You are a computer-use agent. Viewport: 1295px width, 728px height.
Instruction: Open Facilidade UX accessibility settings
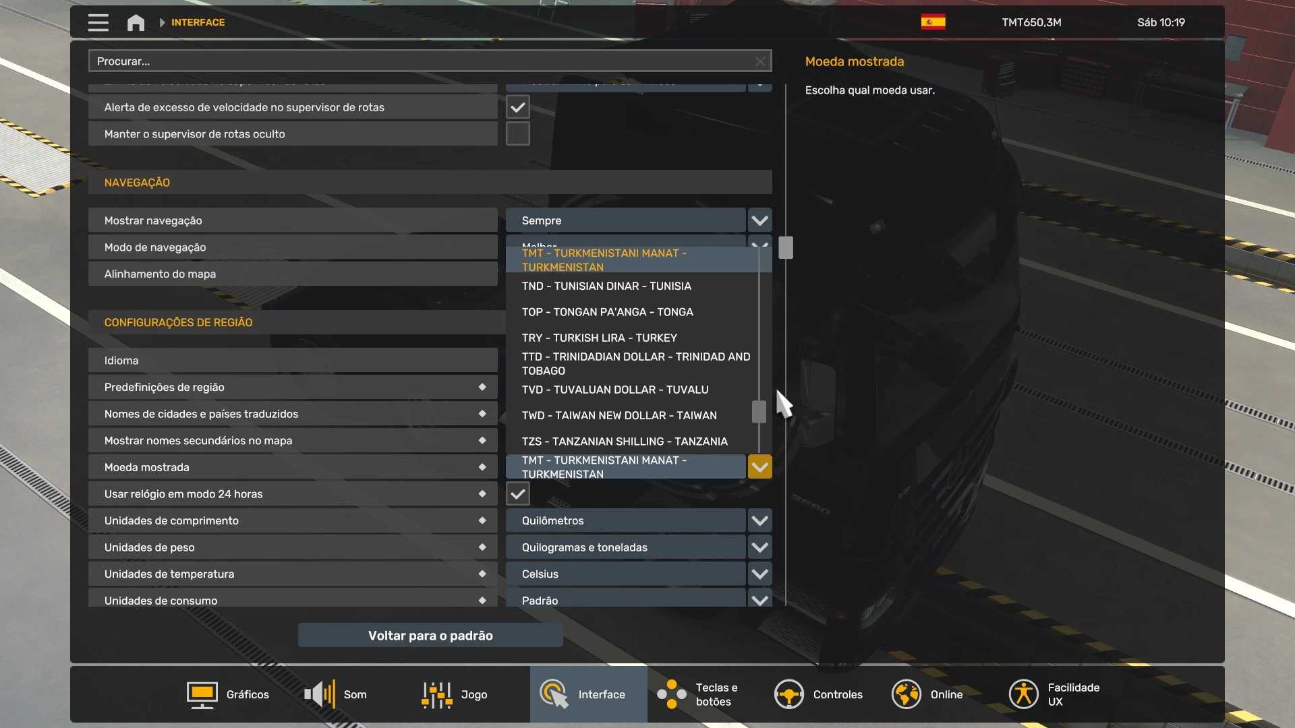pyautogui.click(x=1054, y=694)
